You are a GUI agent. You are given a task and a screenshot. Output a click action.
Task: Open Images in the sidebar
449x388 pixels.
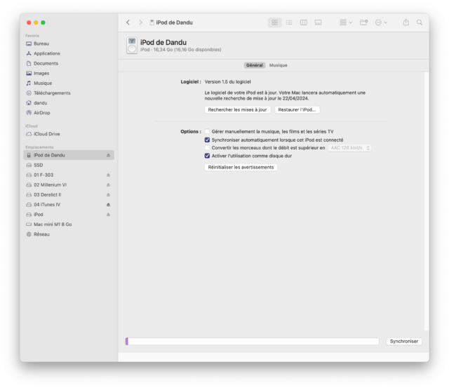tap(69, 73)
